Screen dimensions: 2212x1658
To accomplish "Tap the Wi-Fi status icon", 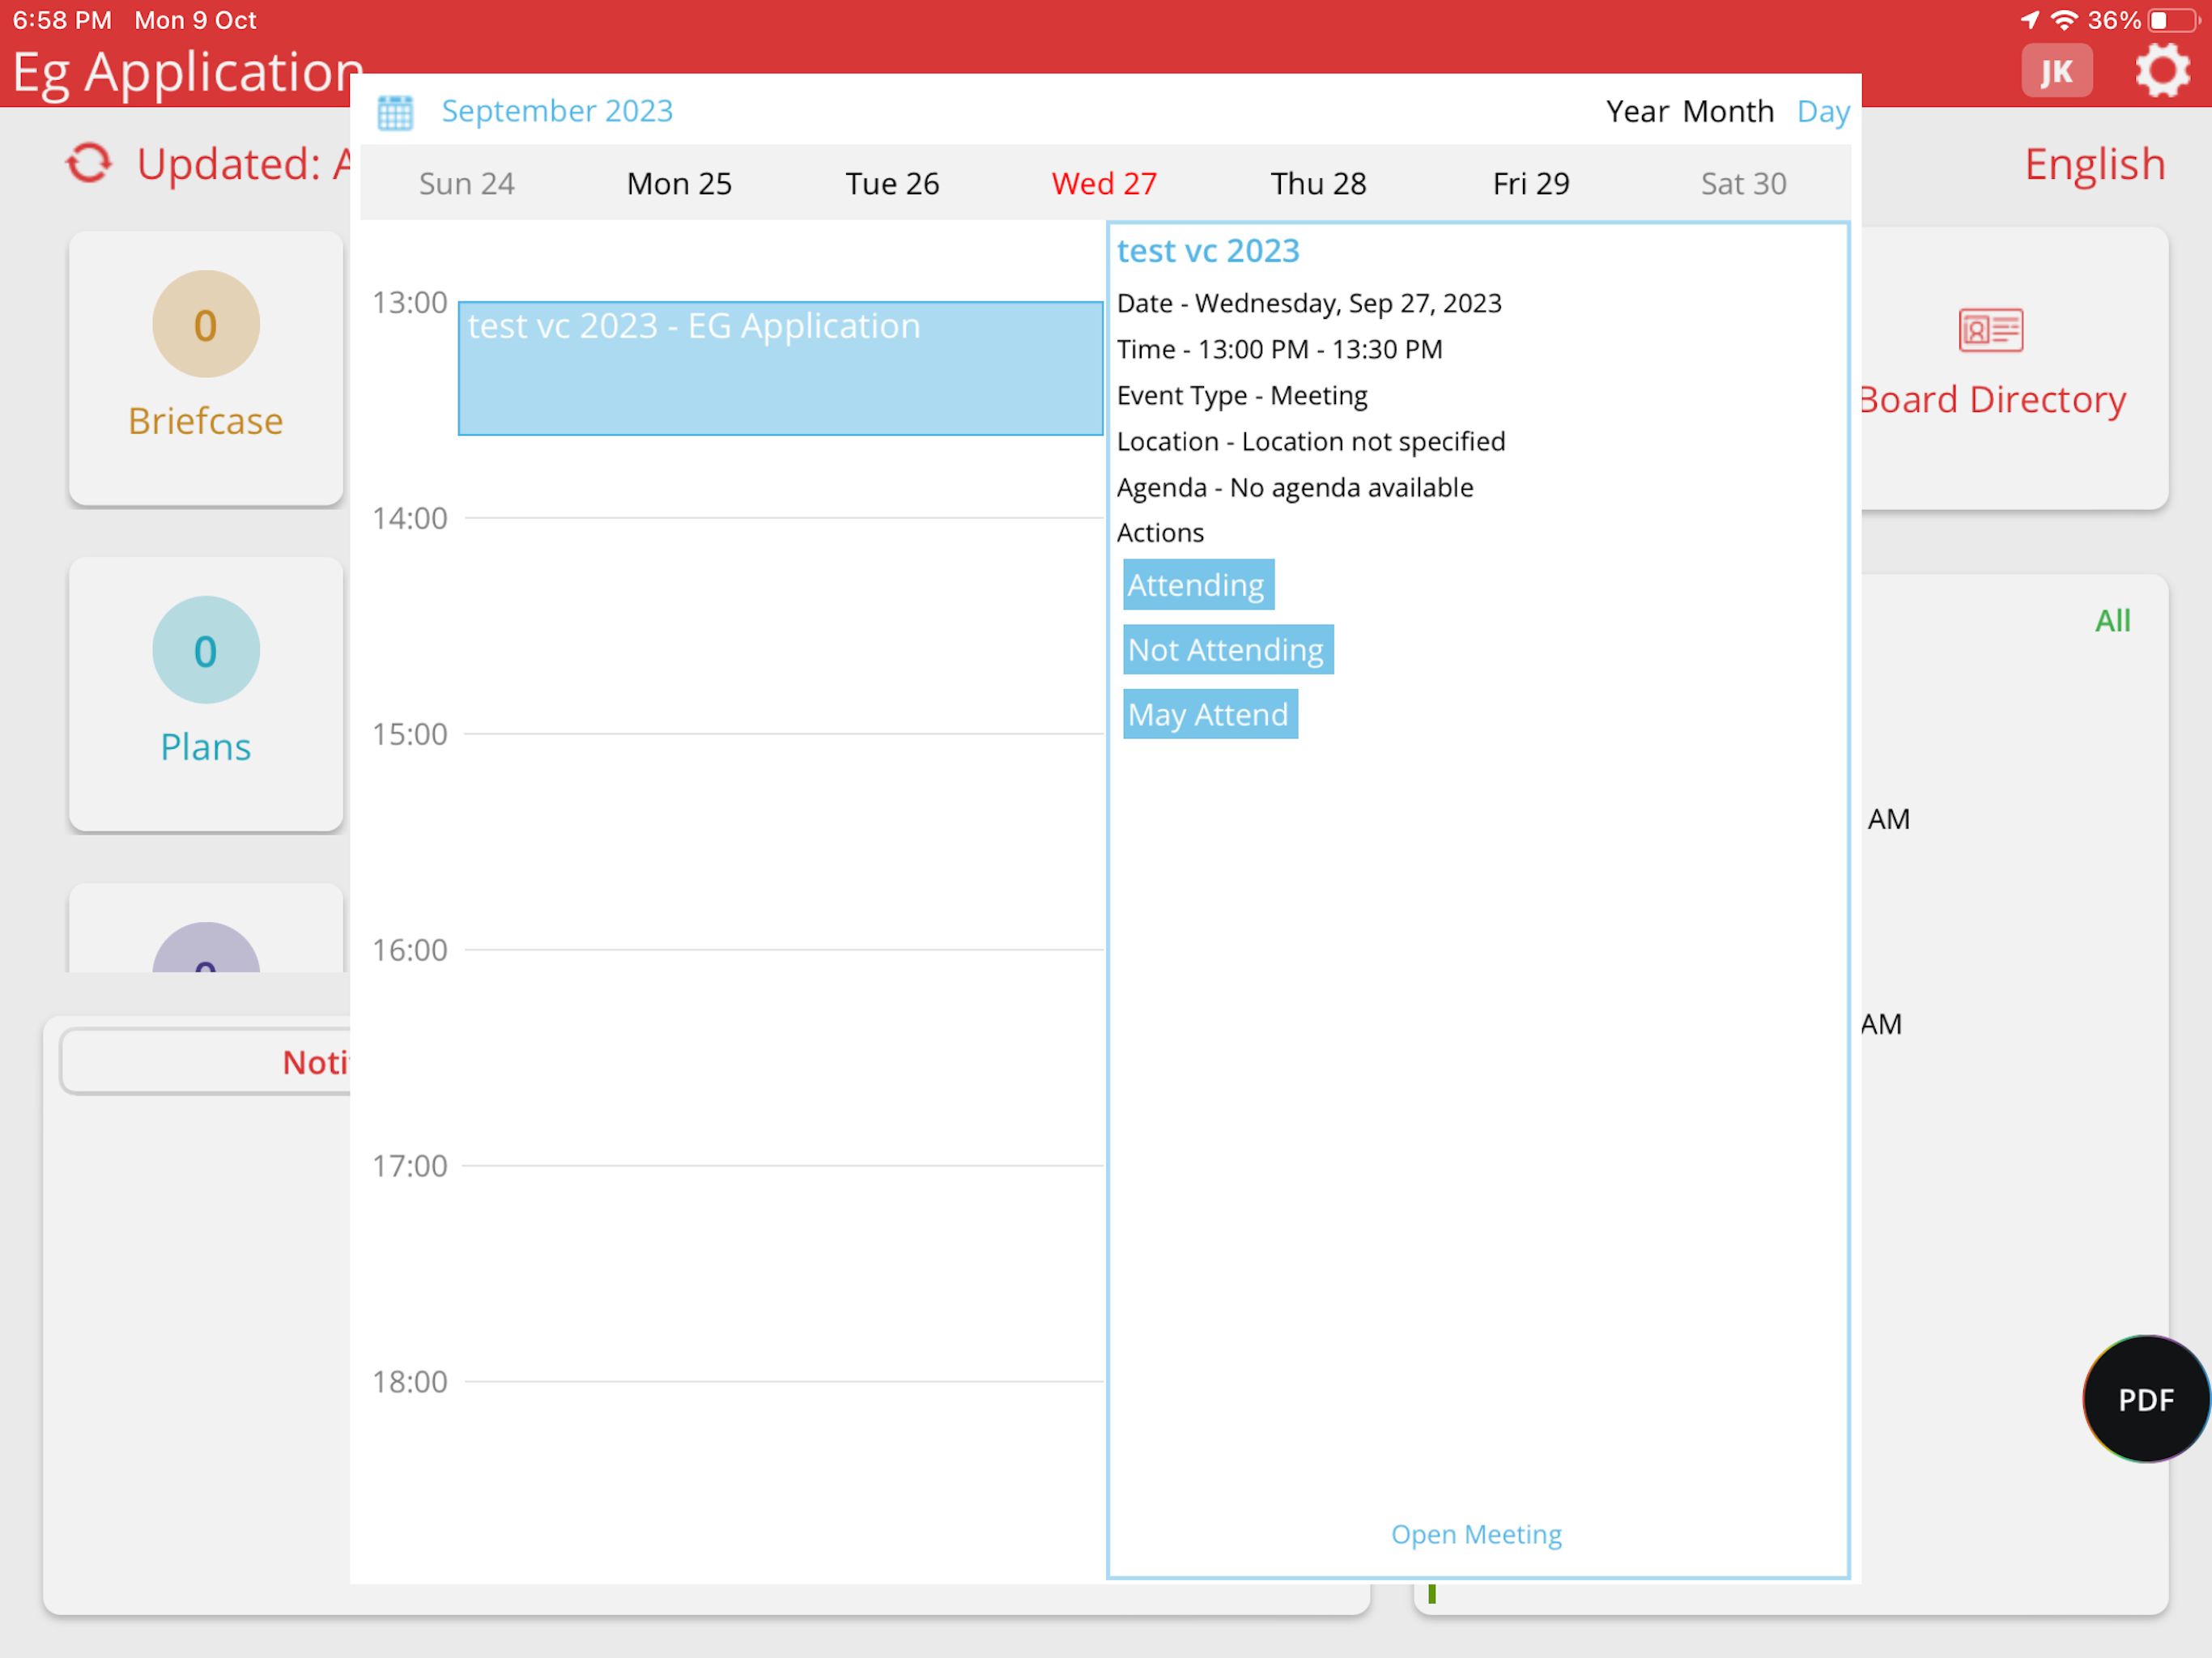I will click(x=2063, y=20).
